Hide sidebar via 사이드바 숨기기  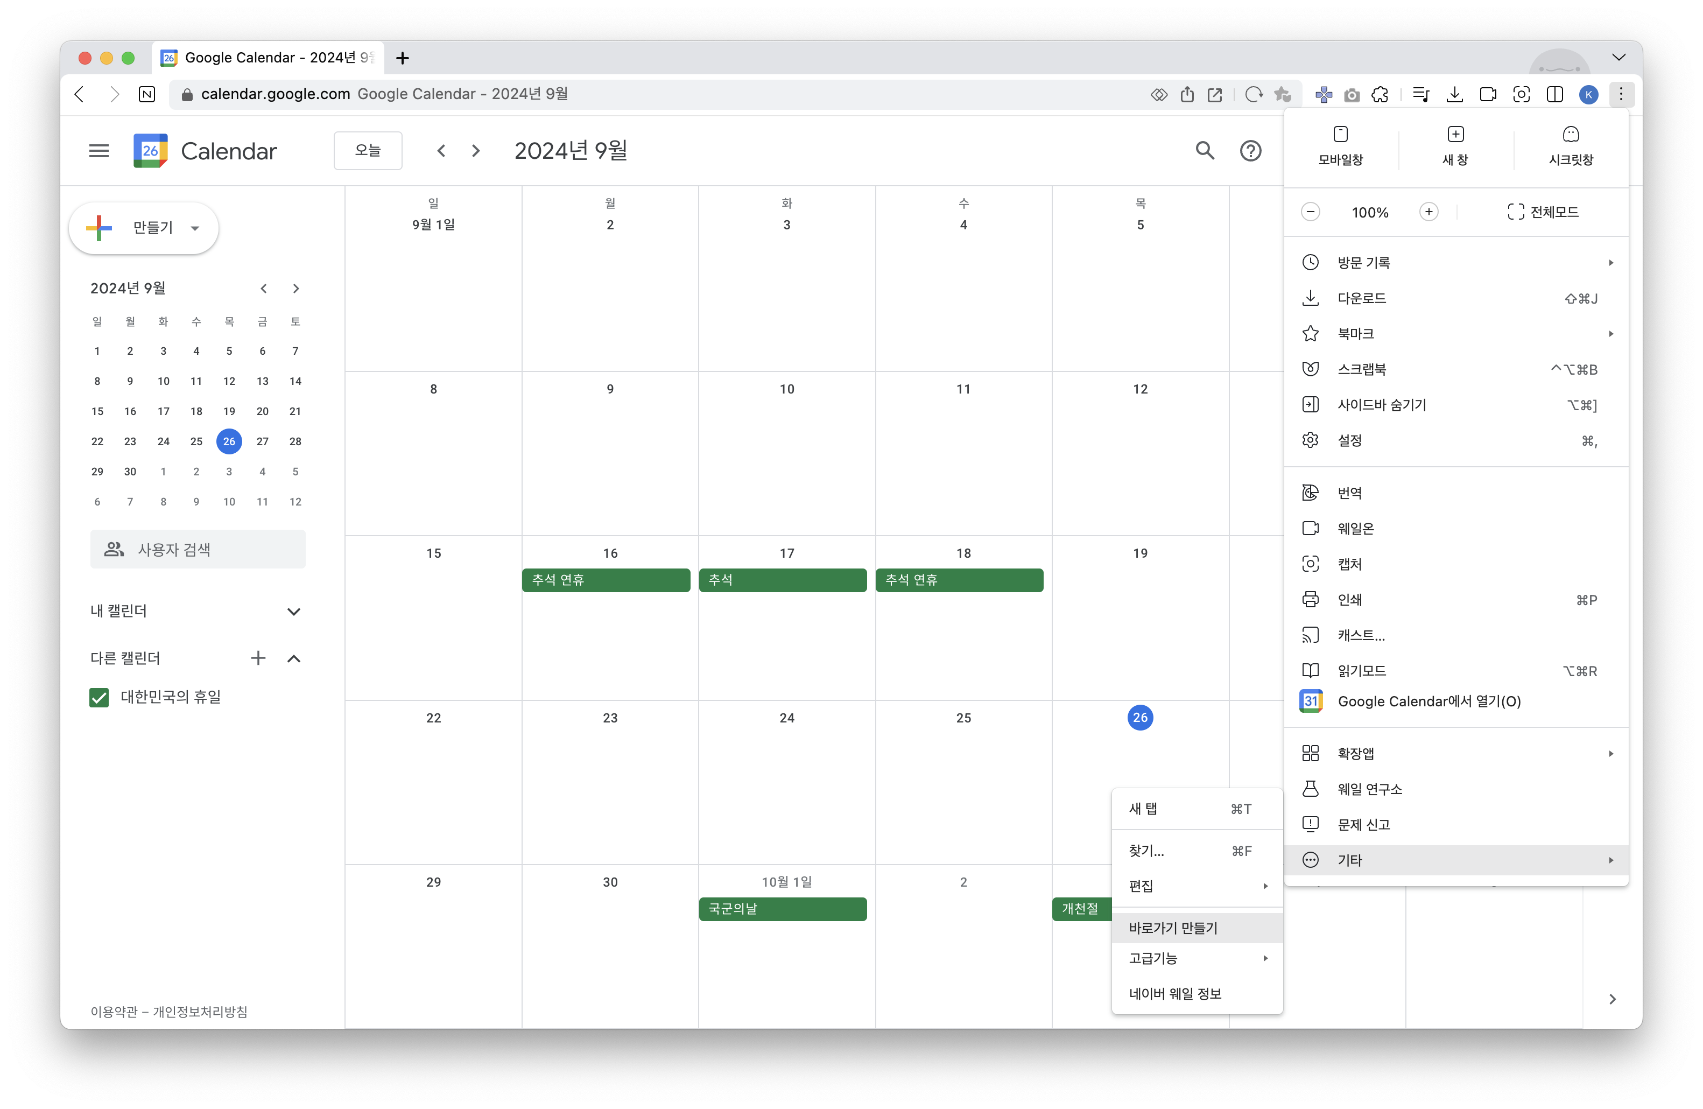pyautogui.click(x=1382, y=405)
